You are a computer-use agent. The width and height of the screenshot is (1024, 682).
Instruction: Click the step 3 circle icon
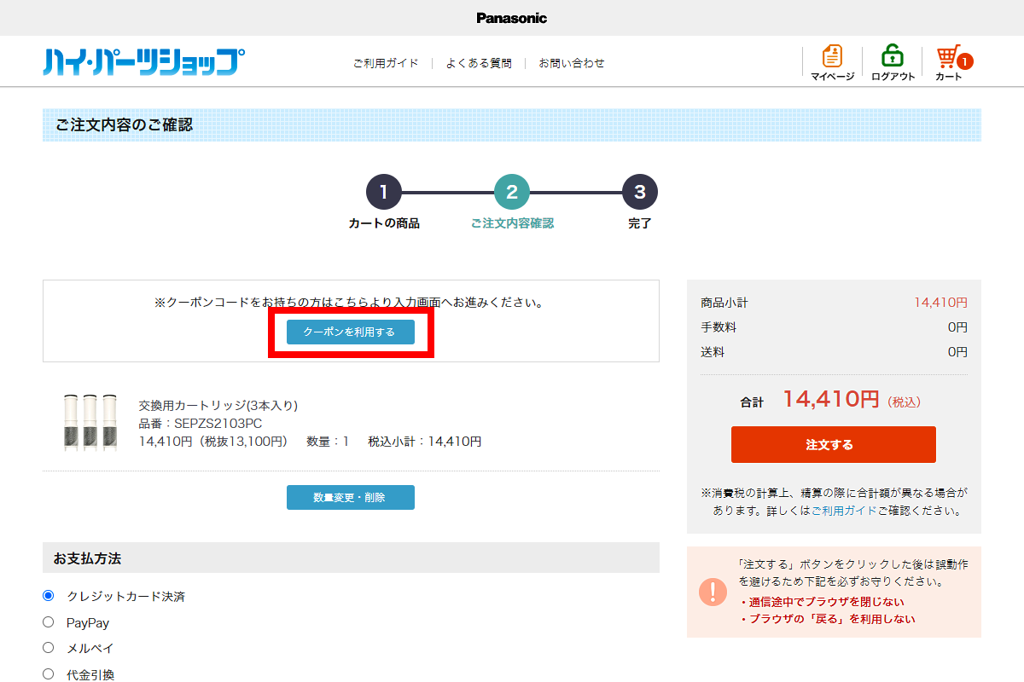click(640, 192)
